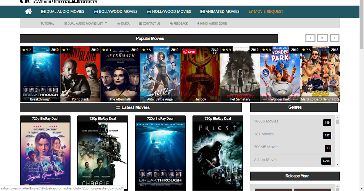Screen dimensions: 364x191
Task: Open the Tutorial link
Action: pyautogui.click(x=47, y=23)
